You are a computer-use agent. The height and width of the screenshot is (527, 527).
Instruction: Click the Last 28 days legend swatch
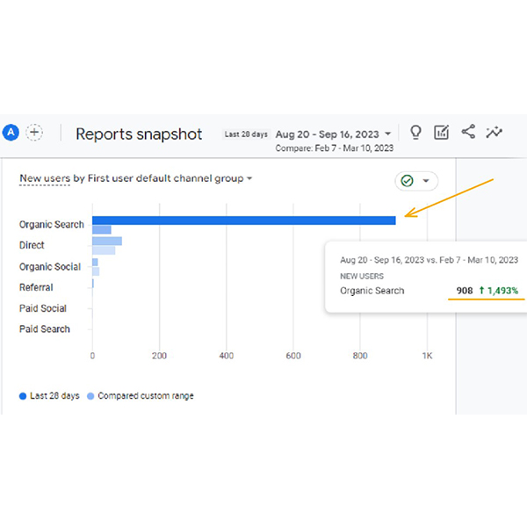(23, 396)
